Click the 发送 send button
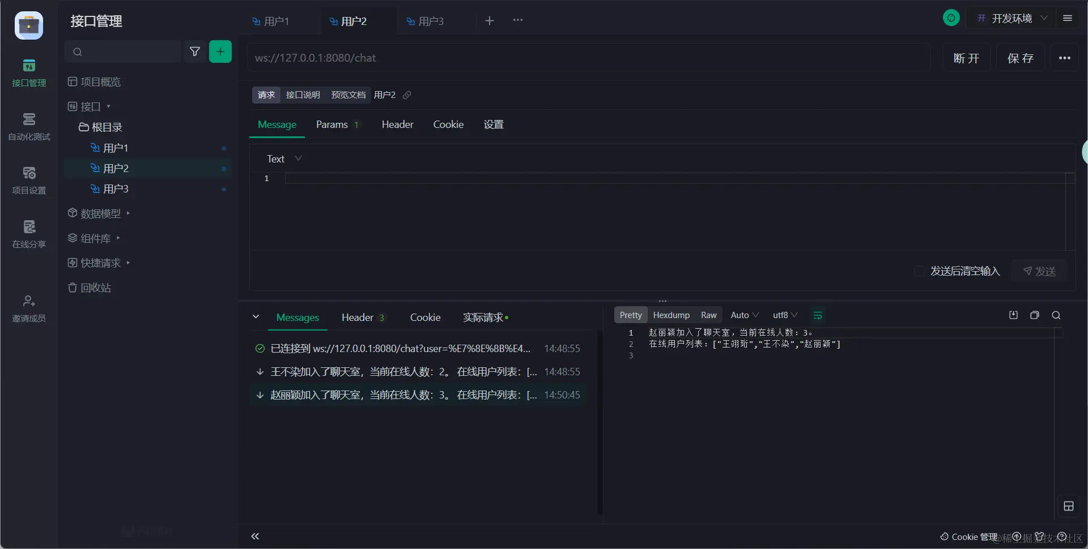This screenshot has height=549, width=1088. pos(1040,271)
